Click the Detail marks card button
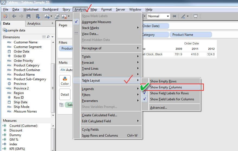This screenshot has width=238, height=151. point(65,94)
